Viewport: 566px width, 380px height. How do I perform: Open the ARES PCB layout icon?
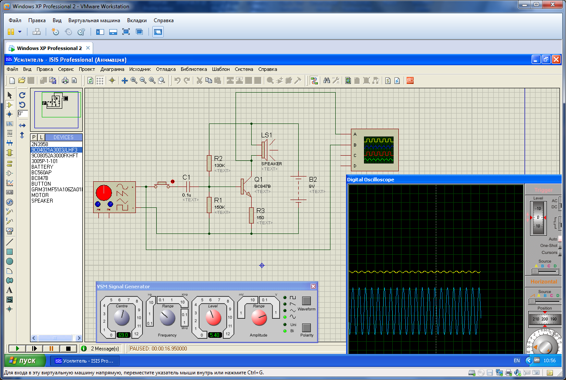pyautogui.click(x=410, y=80)
